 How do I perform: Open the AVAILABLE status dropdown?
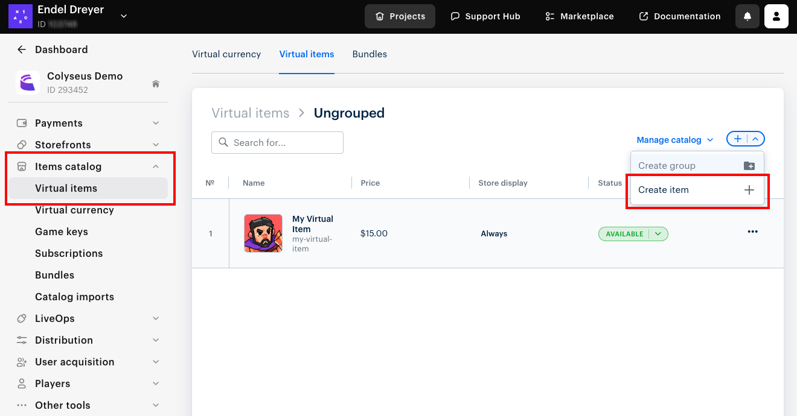point(658,234)
